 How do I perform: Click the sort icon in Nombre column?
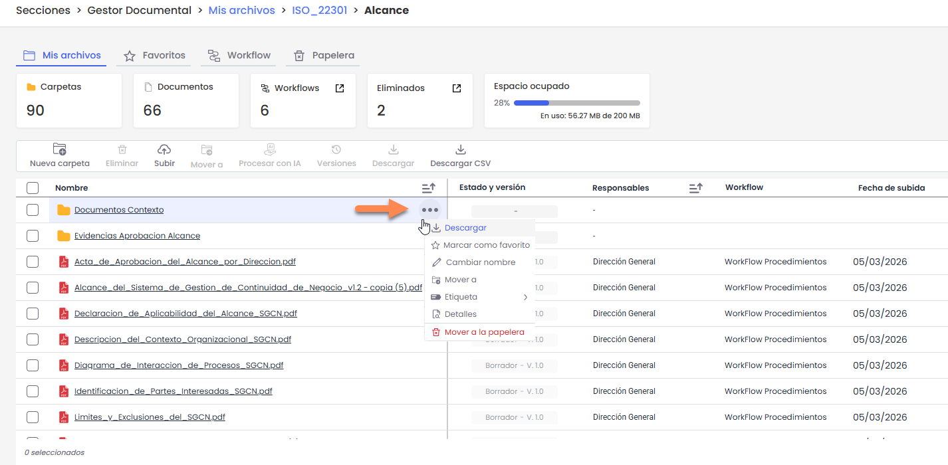[429, 188]
